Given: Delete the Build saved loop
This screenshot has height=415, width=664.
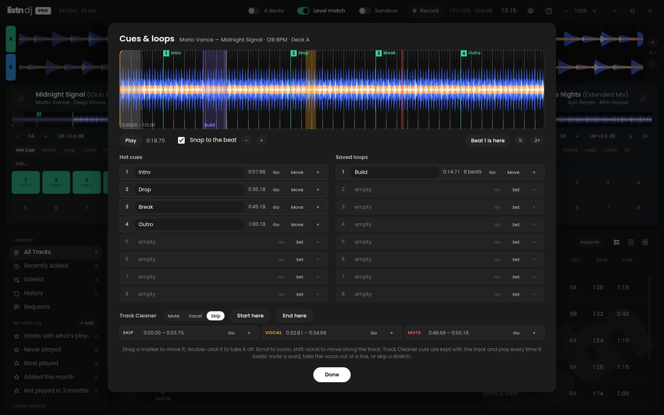Looking at the screenshot, I should coord(534,172).
